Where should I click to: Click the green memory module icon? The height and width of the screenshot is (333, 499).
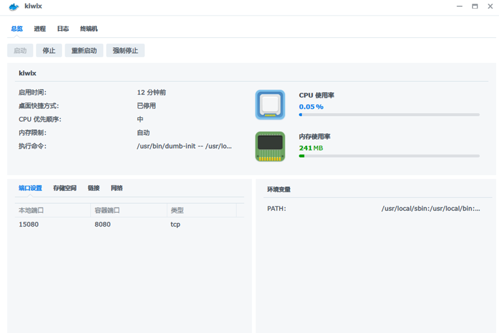pos(270,146)
